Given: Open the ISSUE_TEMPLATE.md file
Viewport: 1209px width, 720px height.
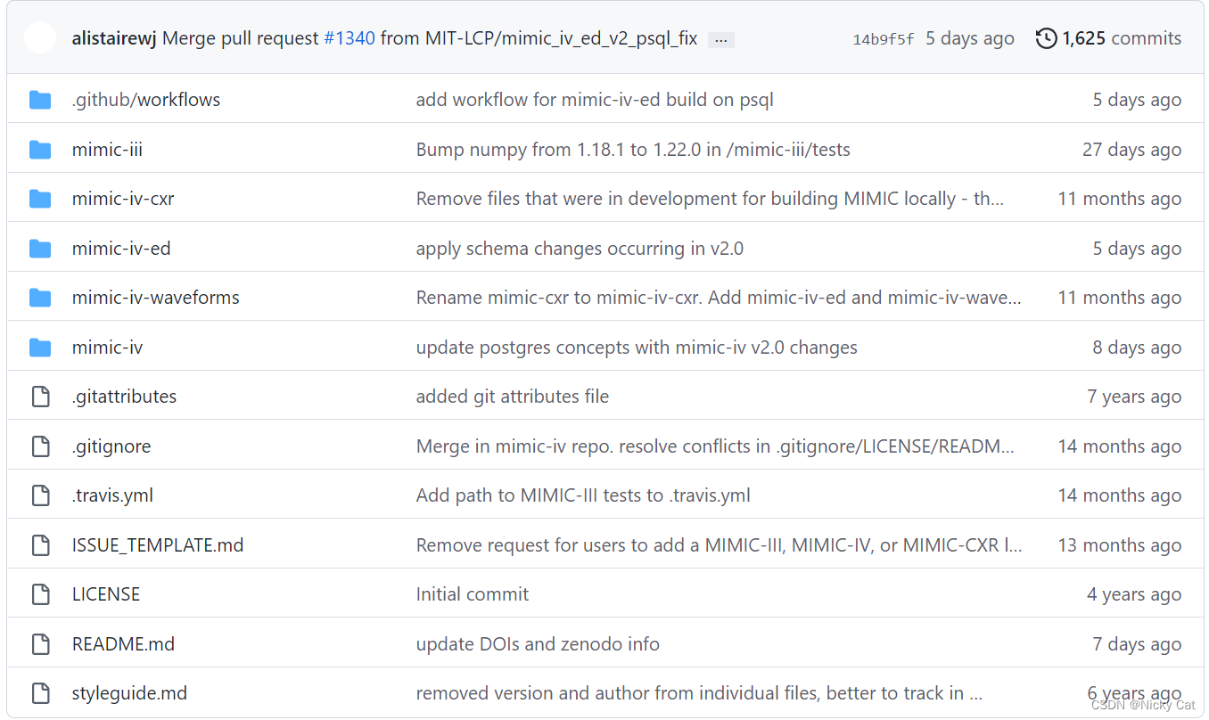Looking at the screenshot, I should (x=158, y=544).
